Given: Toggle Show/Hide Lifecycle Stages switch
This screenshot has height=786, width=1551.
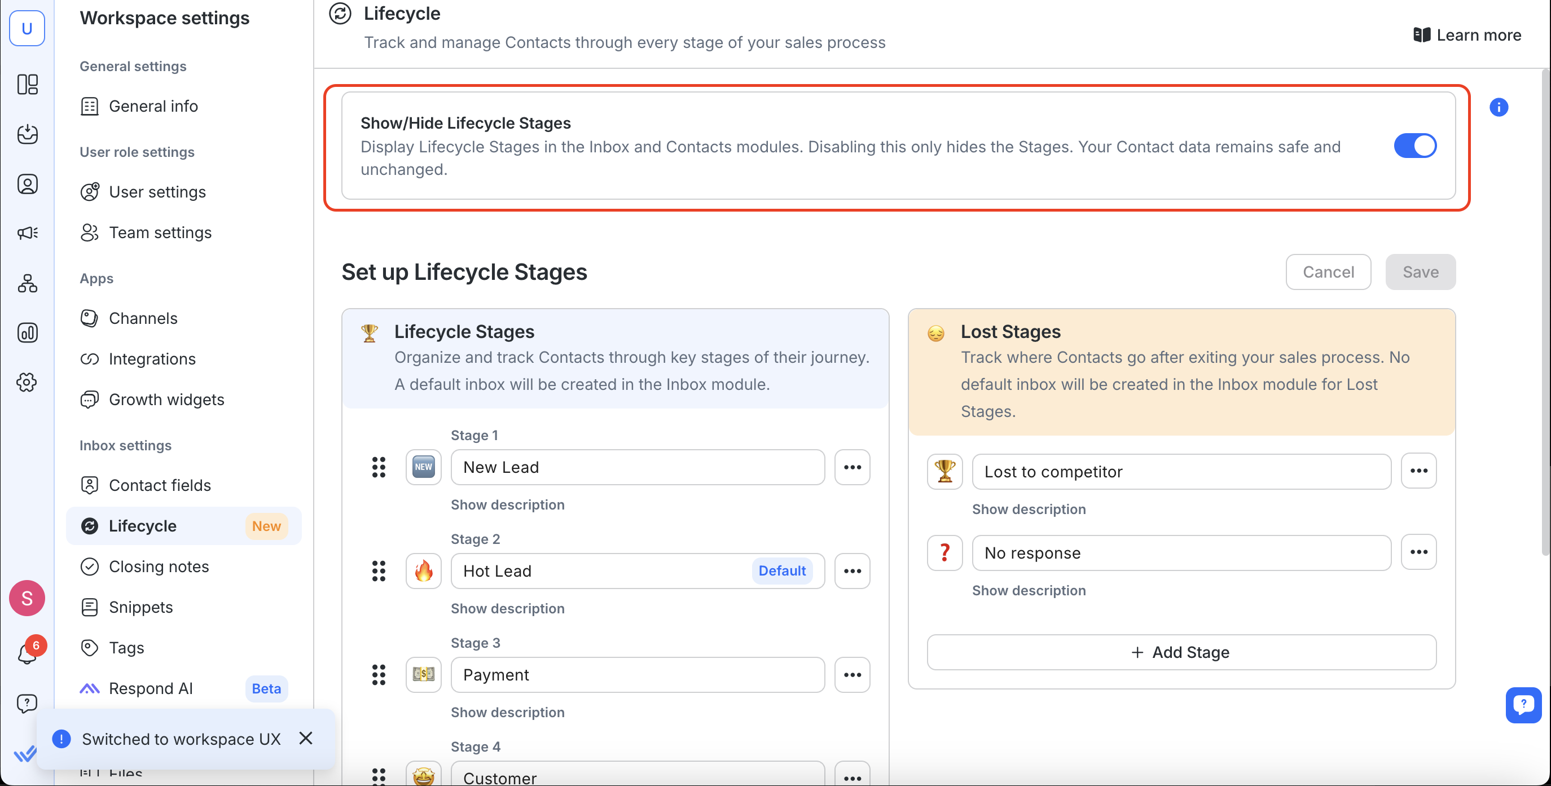Looking at the screenshot, I should (1414, 146).
